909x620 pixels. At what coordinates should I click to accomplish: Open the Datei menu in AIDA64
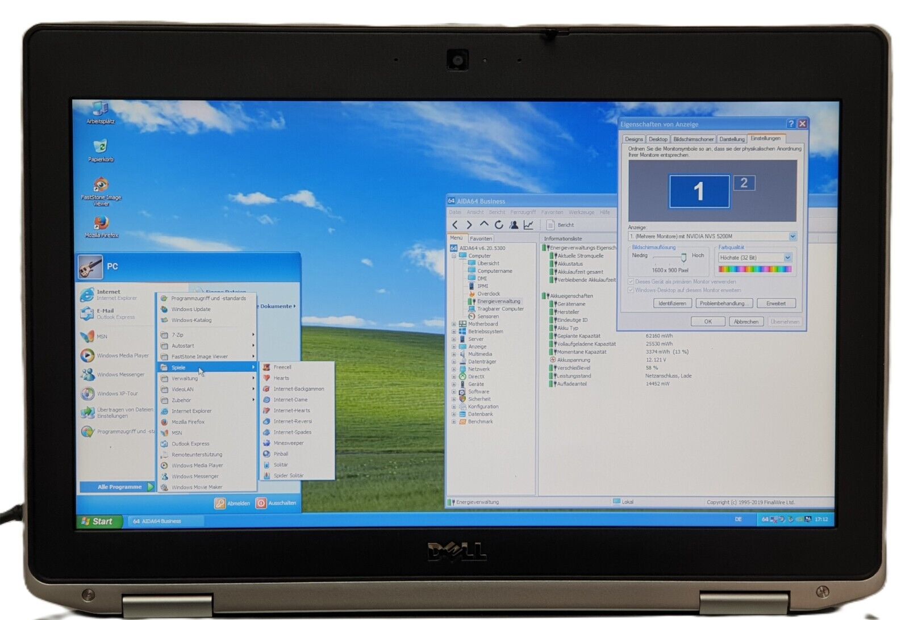pyautogui.click(x=455, y=212)
